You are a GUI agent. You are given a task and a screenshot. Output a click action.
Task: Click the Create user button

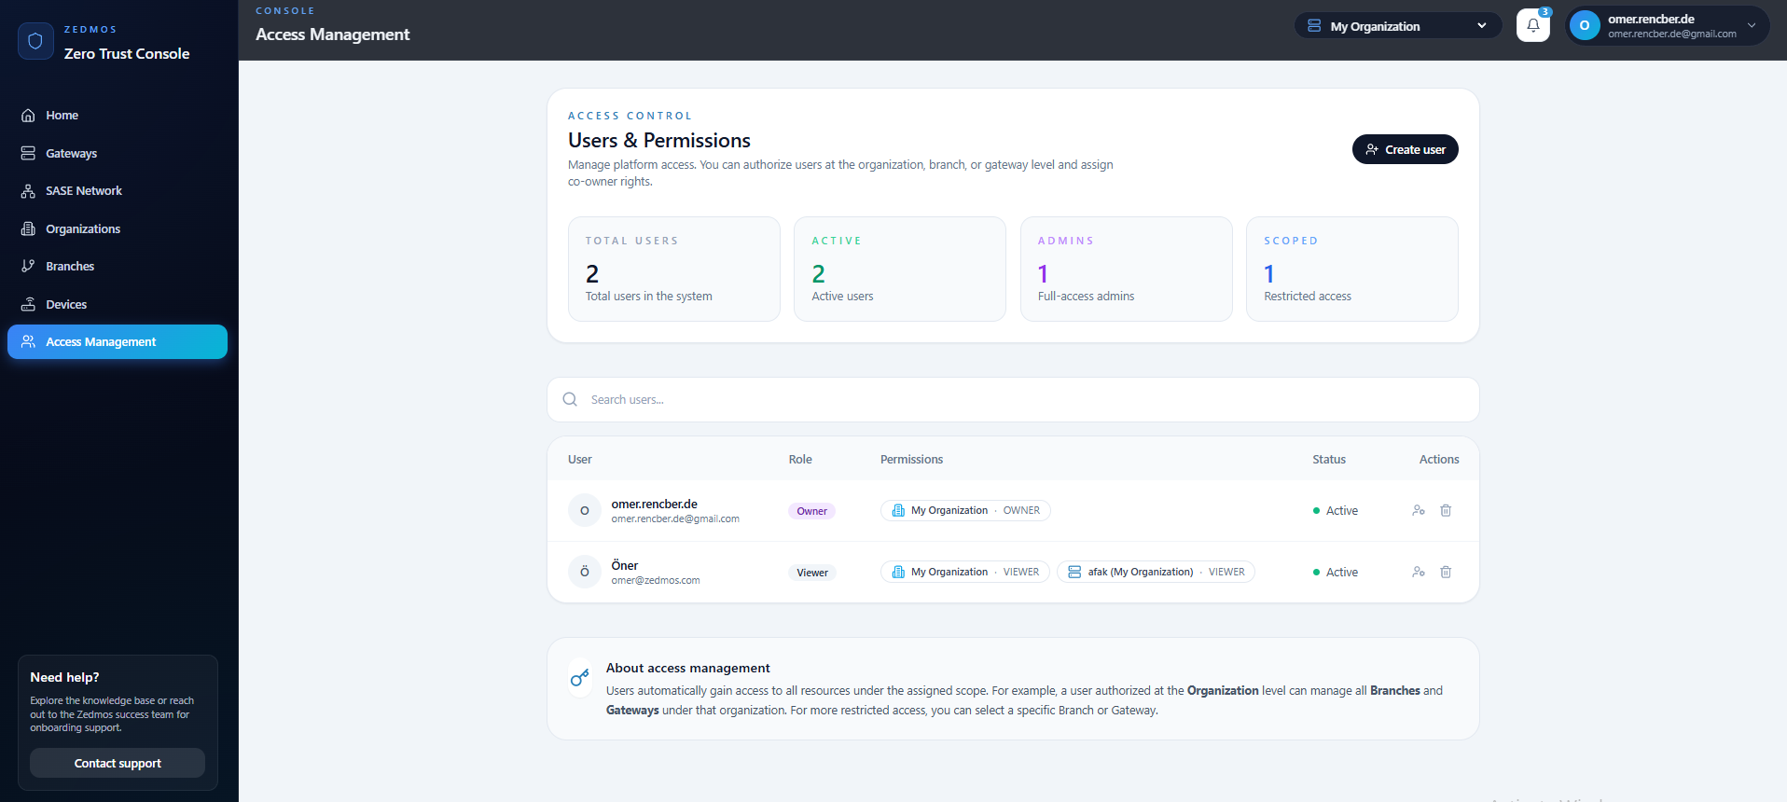coord(1405,149)
